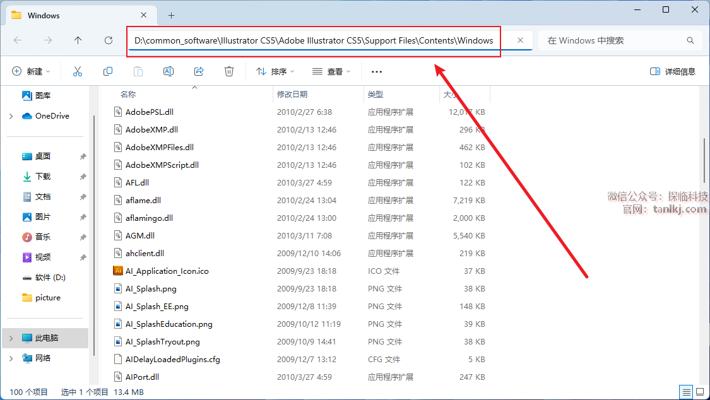
Task: Switch to large thumbnails view in the status bar
Action: [x=700, y=392]
